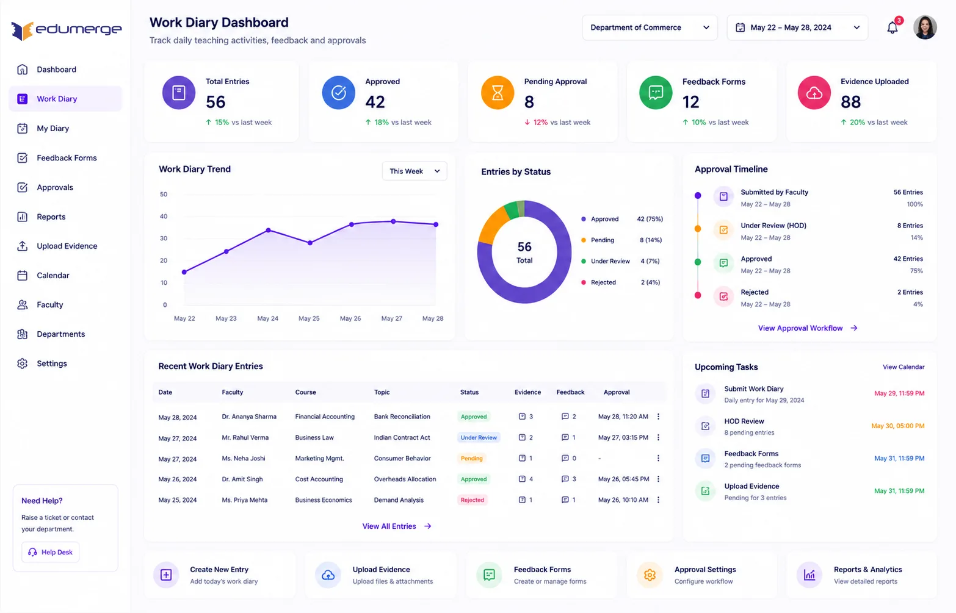Click the Financial Accounting course cell
The image size is (956, 613).
325,417
